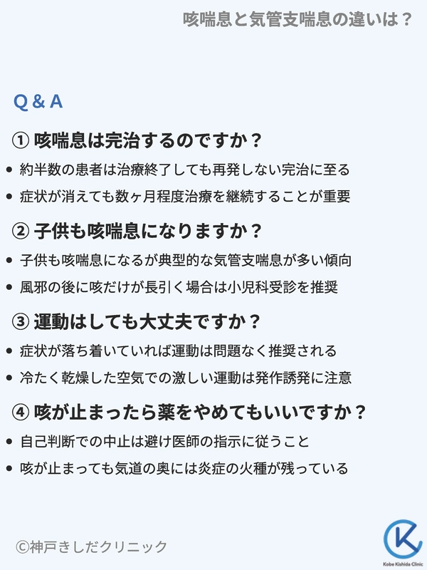Select the question 子供も咳喘息になりますか？
Image resolution: width=427 pixels, height=570 pixels.
coord(148,231)
